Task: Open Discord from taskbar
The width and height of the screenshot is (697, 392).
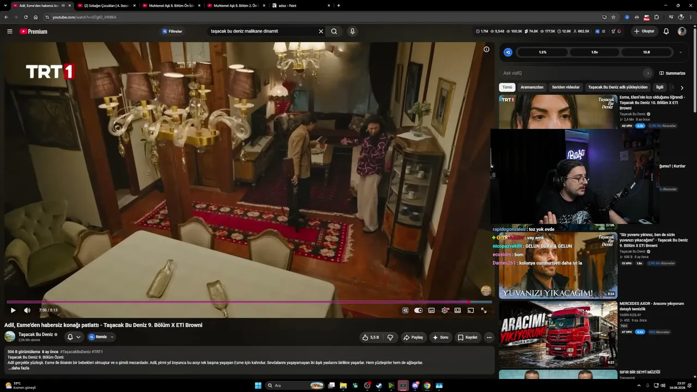Action: (415, 385)
